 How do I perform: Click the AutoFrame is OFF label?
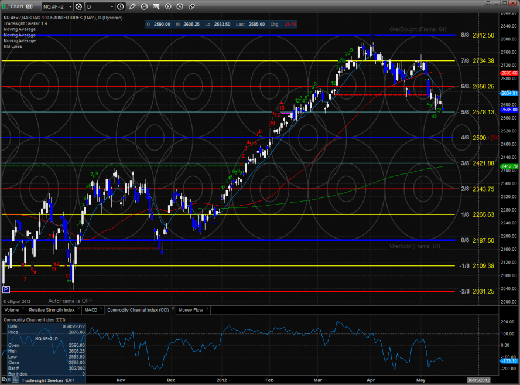click(70, 299)
